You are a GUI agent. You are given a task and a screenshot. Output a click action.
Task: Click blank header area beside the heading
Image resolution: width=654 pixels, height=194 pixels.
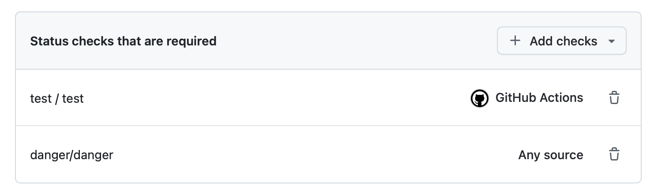click(353, 41)
